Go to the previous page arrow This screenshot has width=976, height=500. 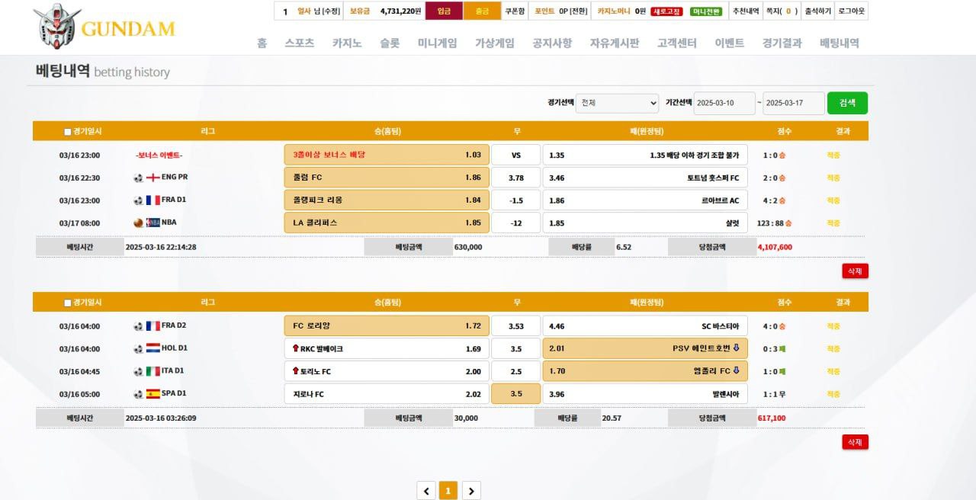click(426, 491)
